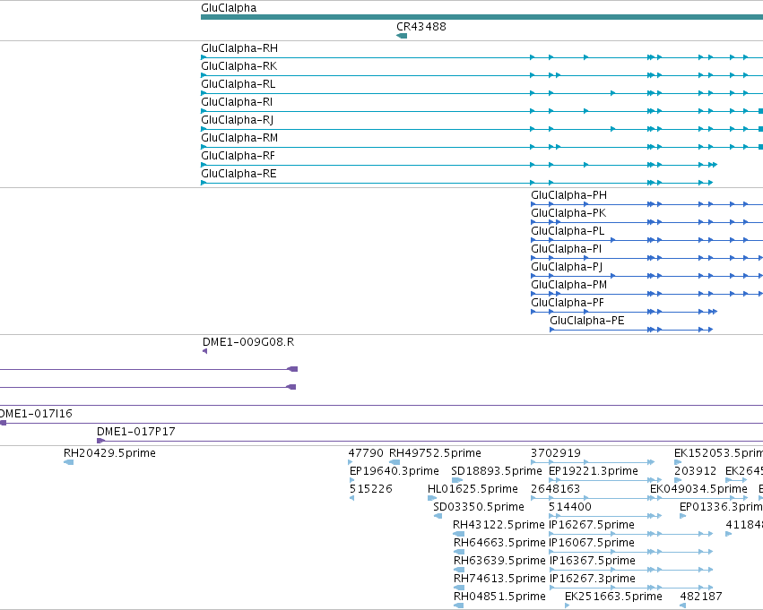The height and width of the screenshot is (610, 763).
Task: Select the DME1-017P17 clone label
Action: (135, 432)
